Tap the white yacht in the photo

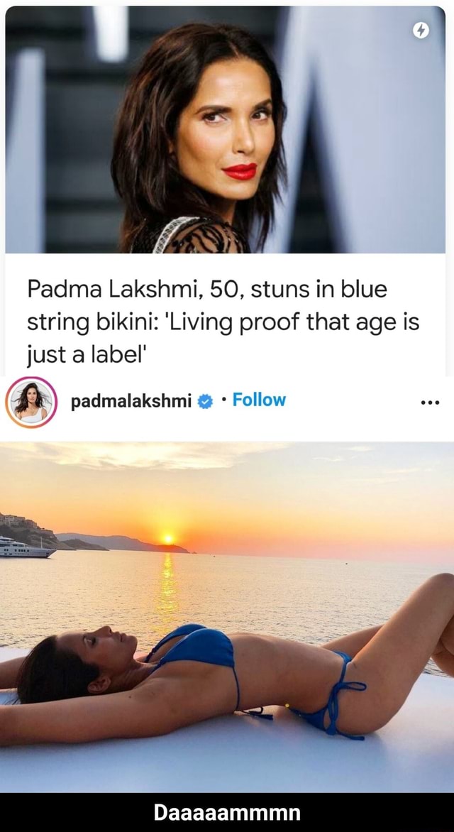tap(26, 547)
